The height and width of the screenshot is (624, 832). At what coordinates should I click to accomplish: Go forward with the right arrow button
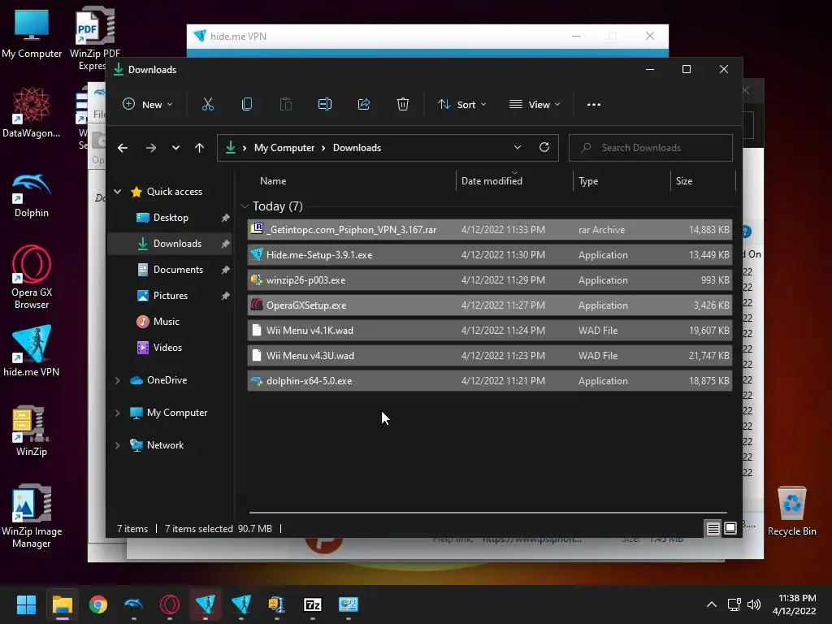(x=151, y=148)
